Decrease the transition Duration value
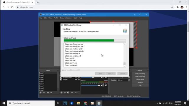Screen dimensions: 189x106 [x=129, y=81]
